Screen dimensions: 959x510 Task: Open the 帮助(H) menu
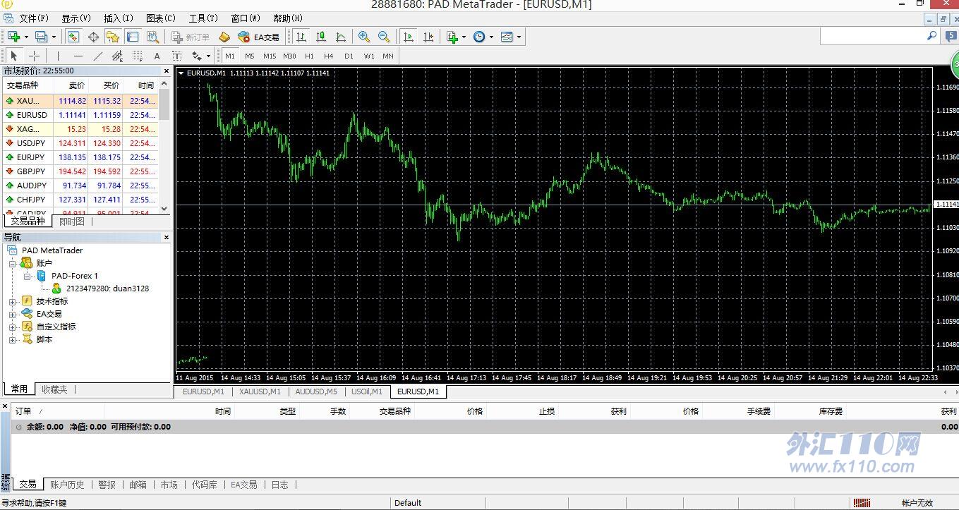(288, 18)
